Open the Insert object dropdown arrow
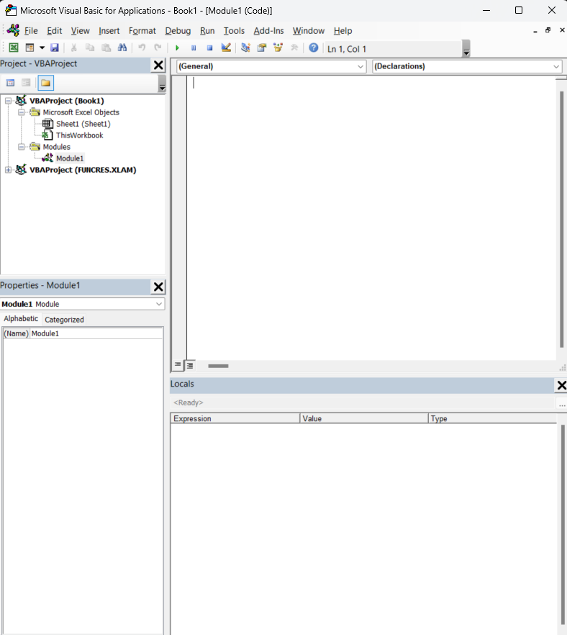This screenshot has height=635, width=567. [42, 48]
